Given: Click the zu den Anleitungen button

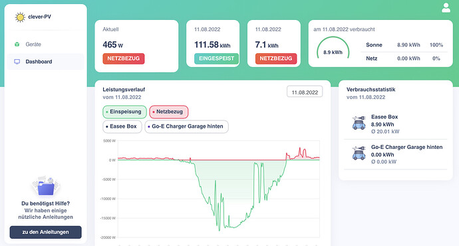Looking at the screenshot, I should pos(46,232).
